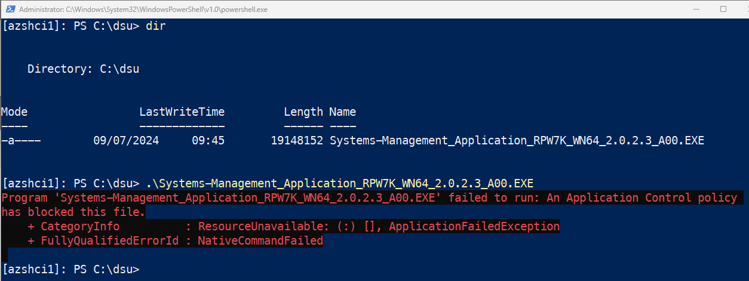
Task: Click the 09:45 timestamp value
Action: 208,141
